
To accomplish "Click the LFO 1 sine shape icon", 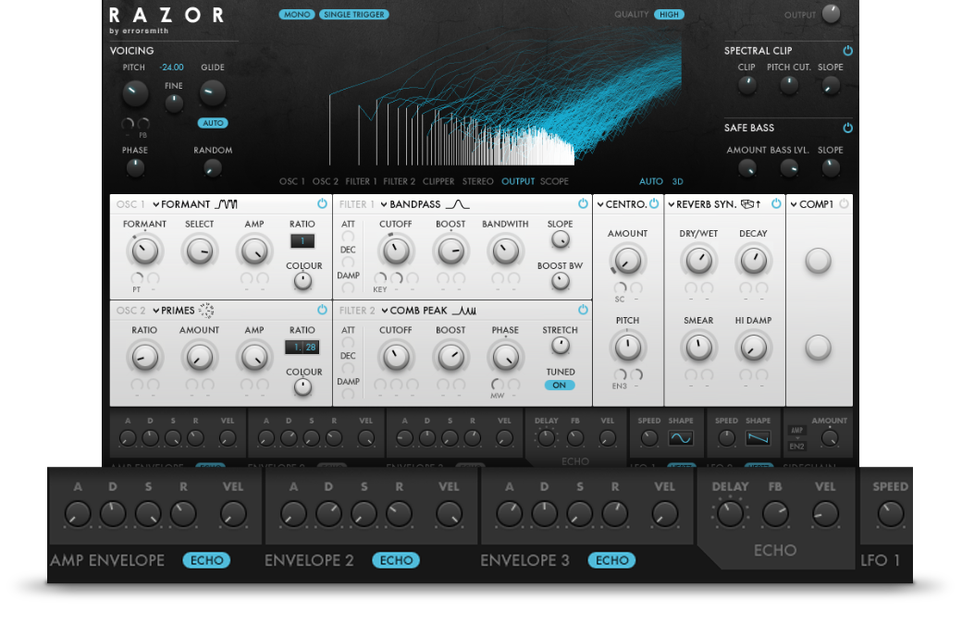I will coord(681,438).
